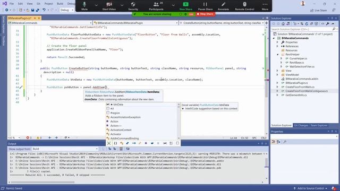Open the Zoom Annotate tool
This screenshot has height=191, width=340.
tap(223, 6)
